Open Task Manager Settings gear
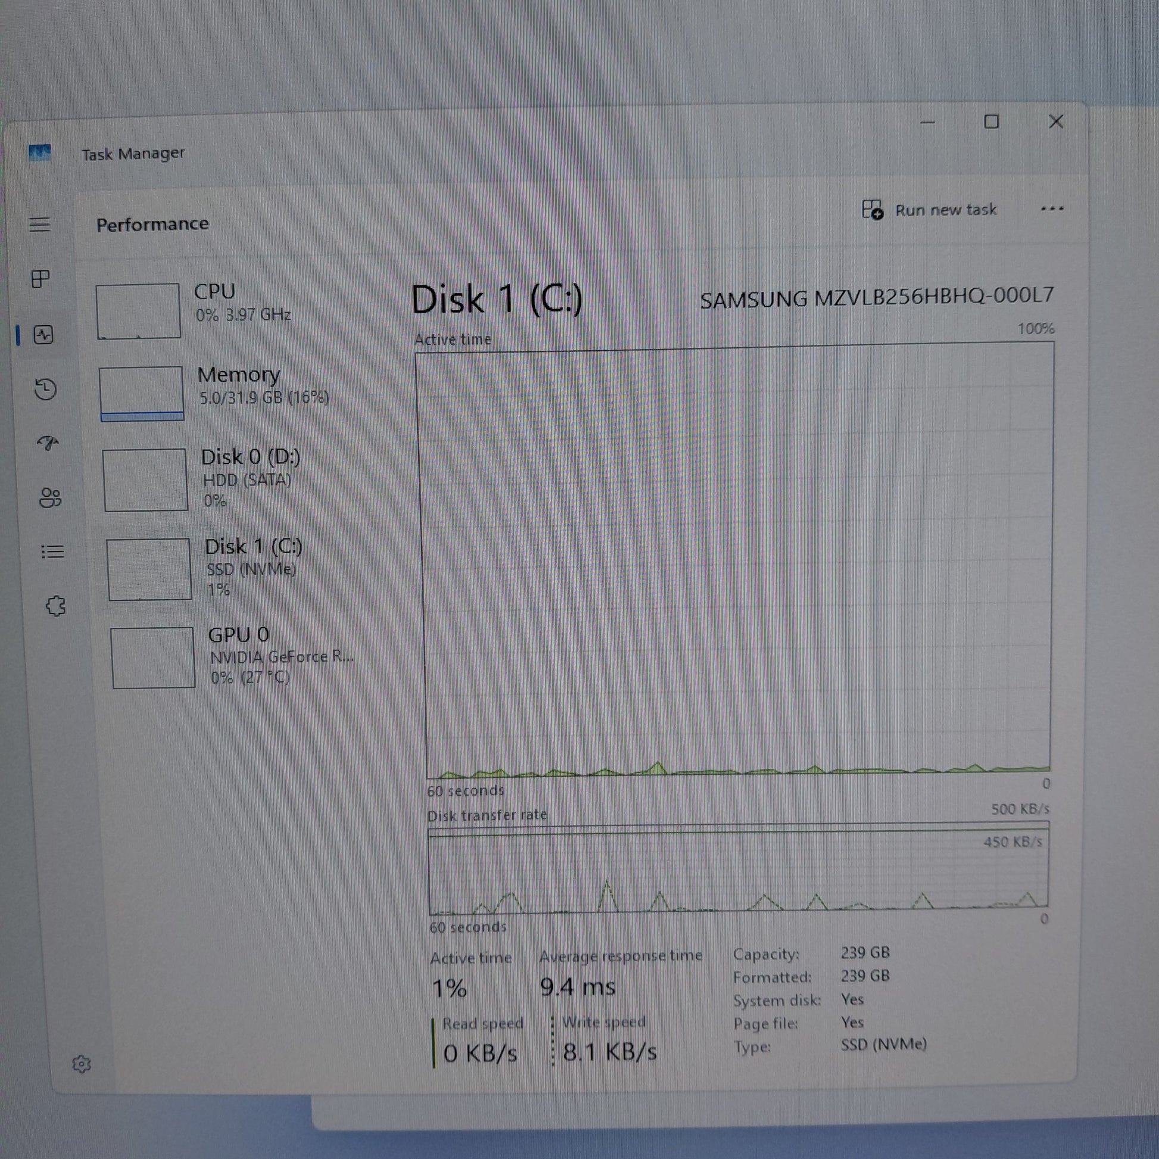 (82, 1064)
